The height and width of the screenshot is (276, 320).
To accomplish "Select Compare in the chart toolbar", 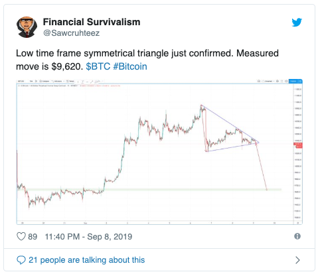I will point(44,81).
